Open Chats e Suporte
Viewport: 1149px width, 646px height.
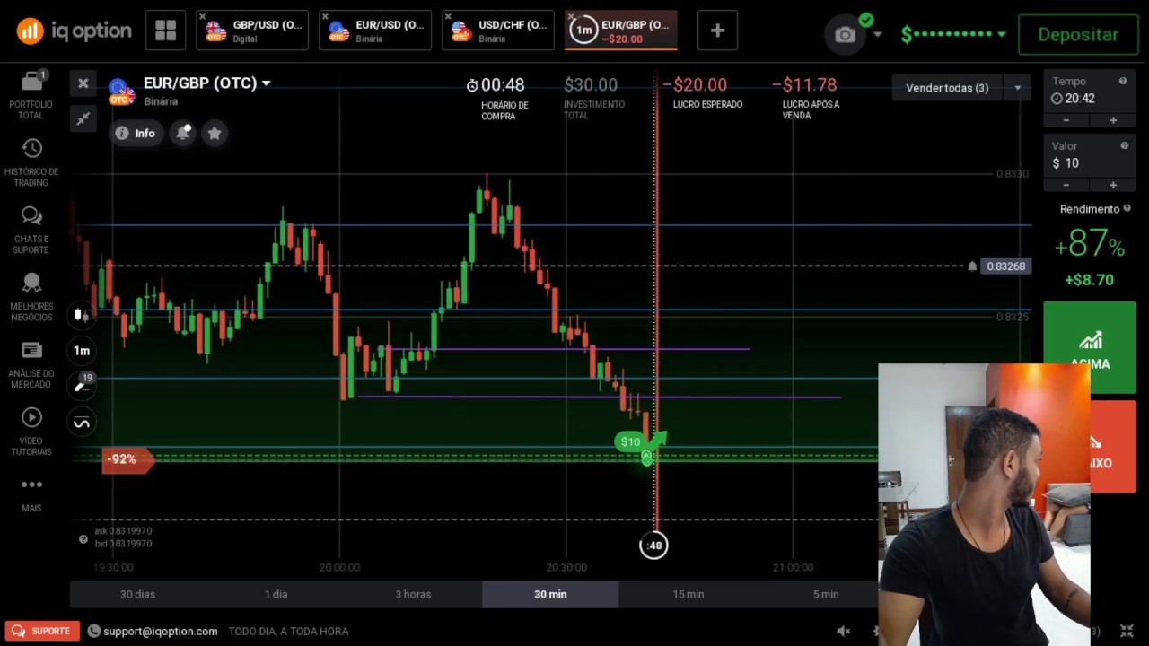coord(31,230)
